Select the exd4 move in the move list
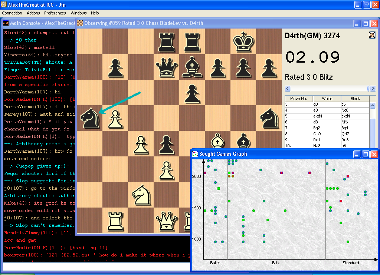Screen dimensions: 380x275 tap(319, 116)
